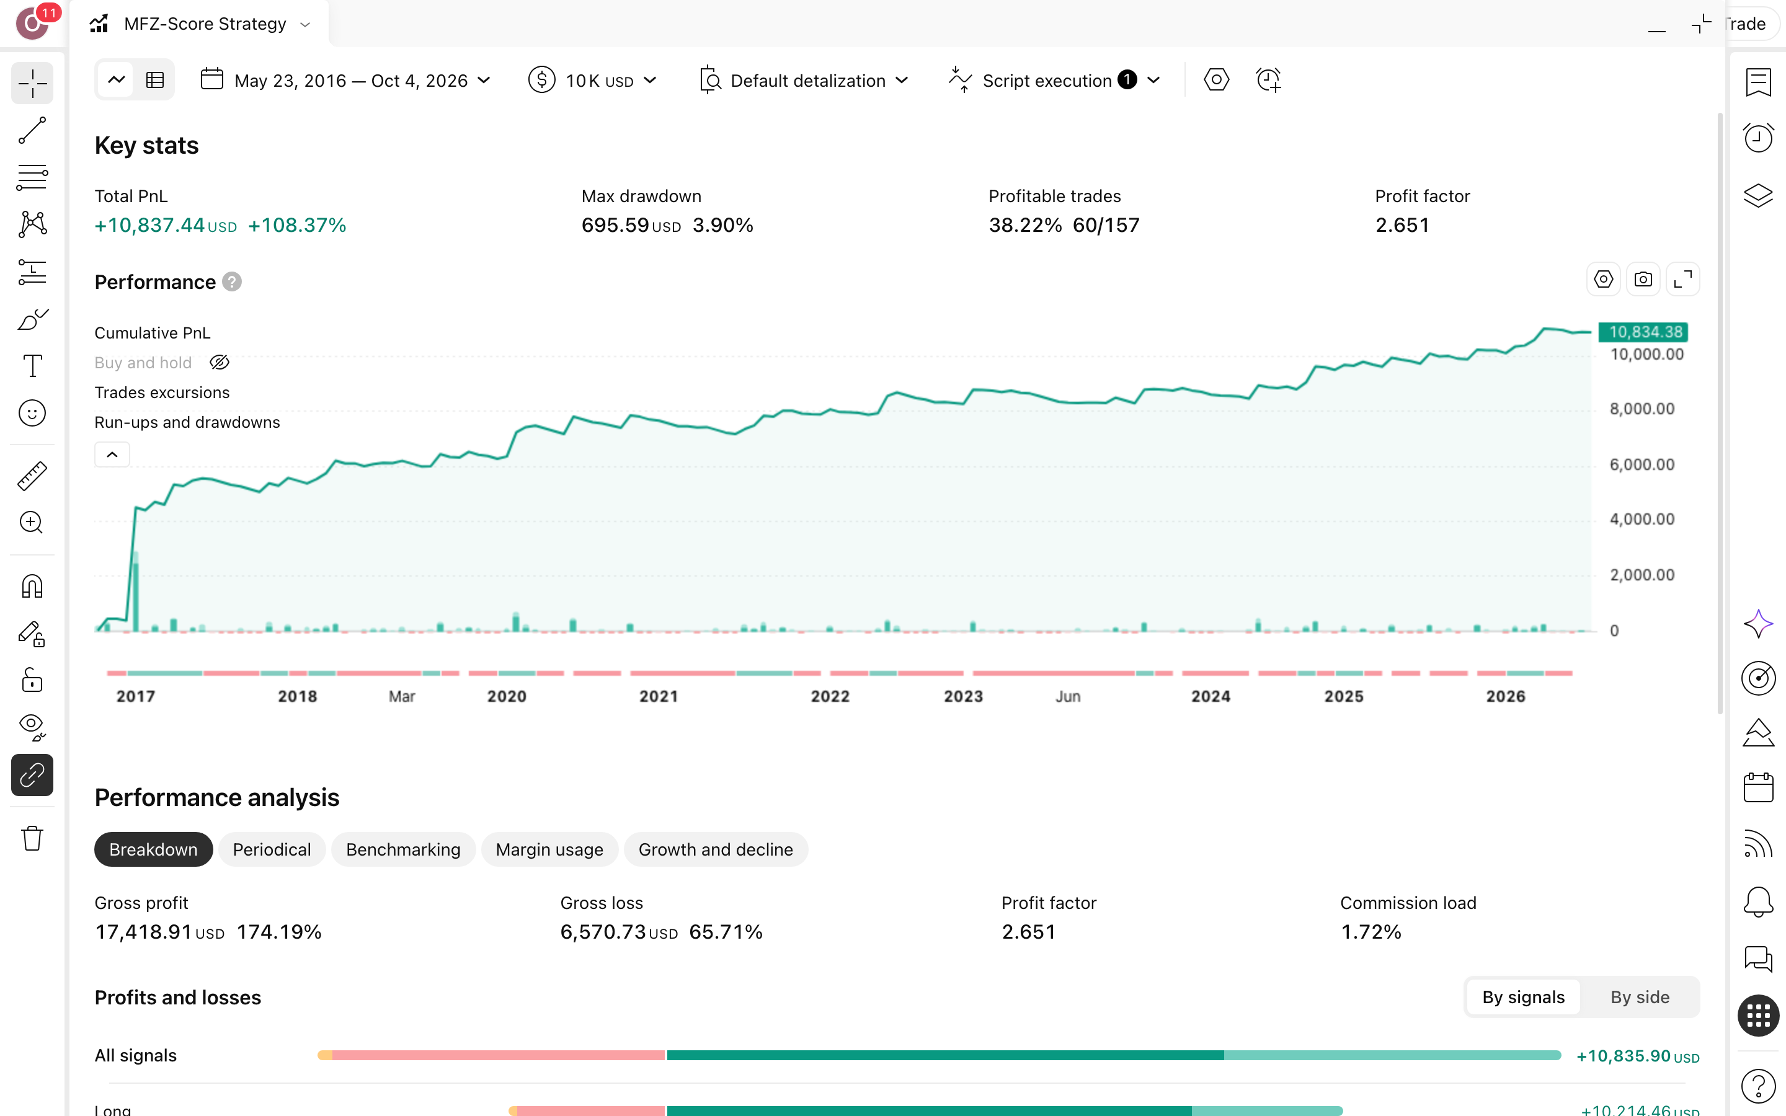1786x1116 pixels.
Task: Select the brush drawing tool
Action: pos(32,319)
